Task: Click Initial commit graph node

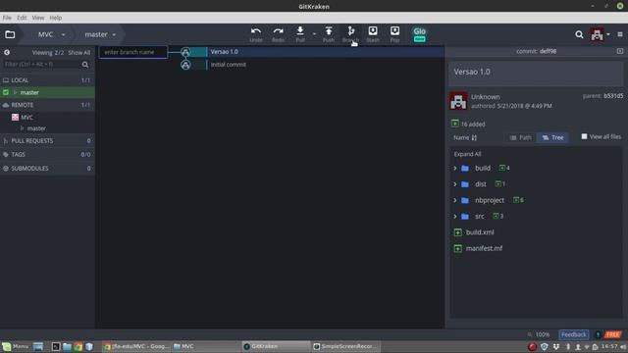Action: [x=185, y=65]
